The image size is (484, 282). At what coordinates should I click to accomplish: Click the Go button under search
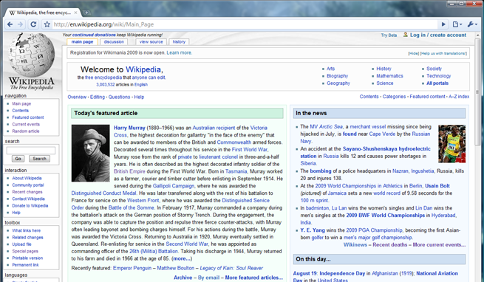coord(18,159)
